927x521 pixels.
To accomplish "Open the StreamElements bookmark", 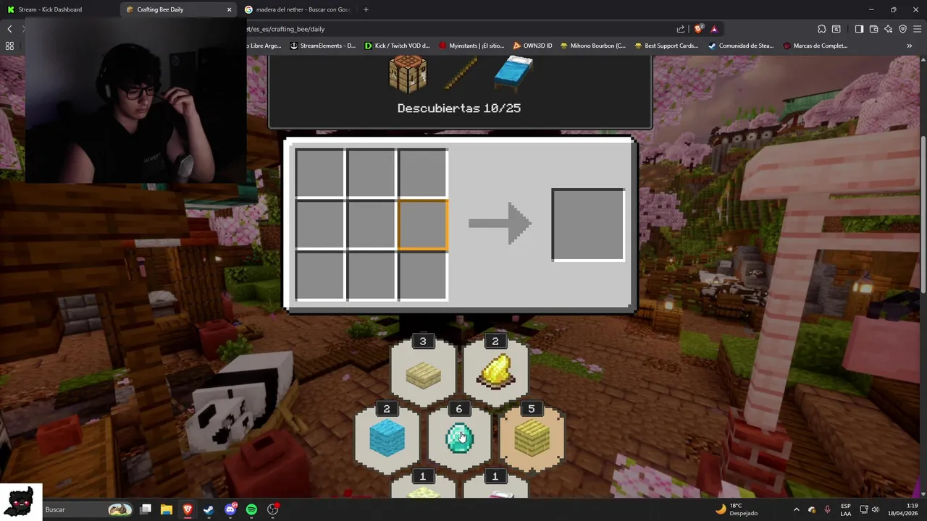I will [x=323, y=46].
